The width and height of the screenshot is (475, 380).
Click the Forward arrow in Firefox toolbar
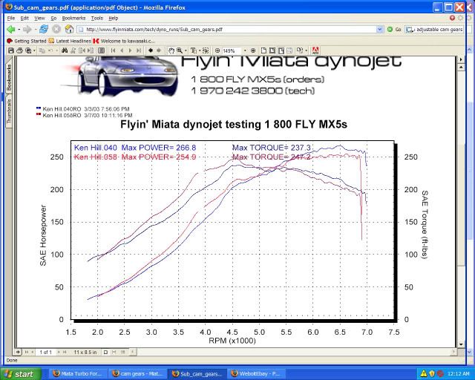point(27,30)
